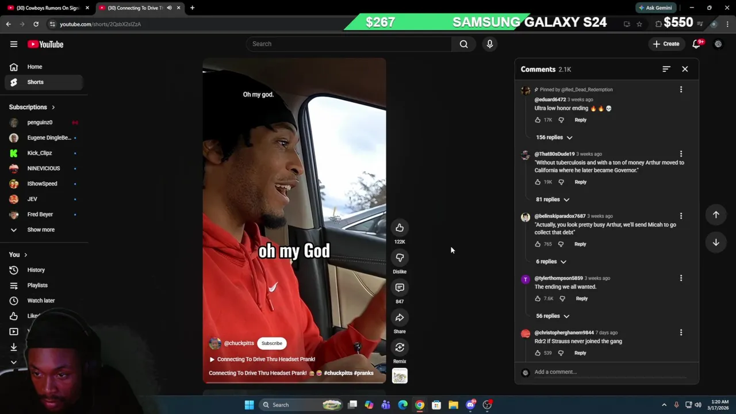This screenshot has width=736, height=414.
Task: Start voice search with the microphone
Action: pyautogui.click(x=490, y=44)
